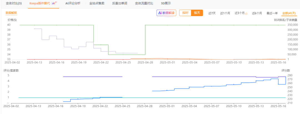Select the 最近一年 range
300x114 pixels.
click(x=272, y=13)
